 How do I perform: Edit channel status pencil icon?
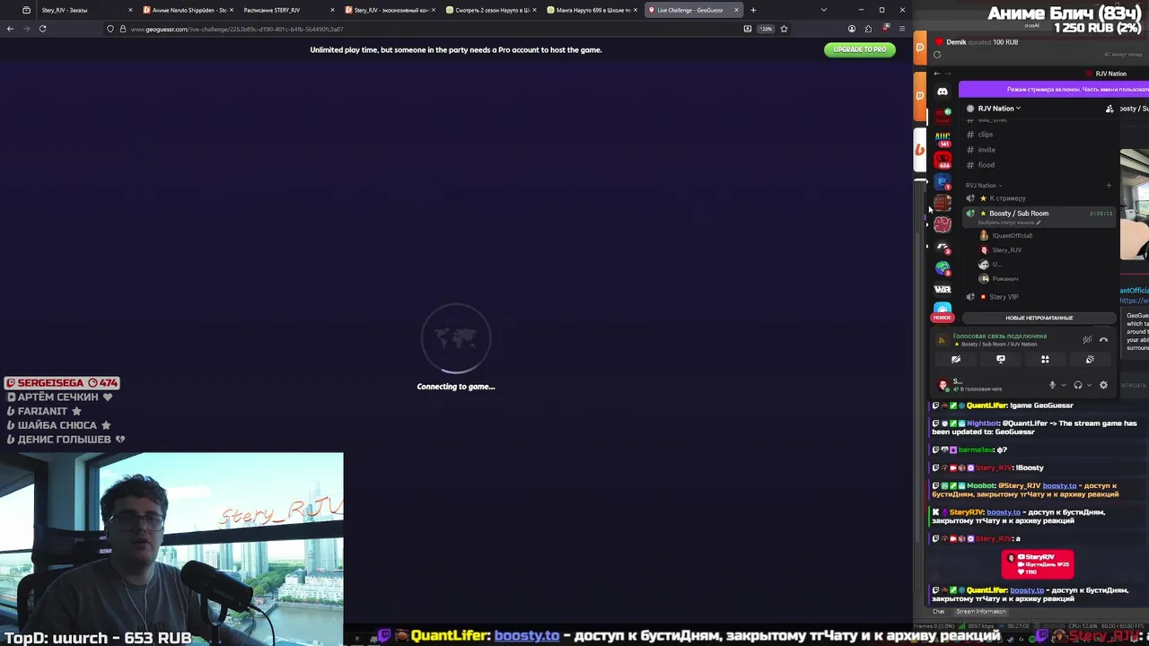coord(1039,223)
